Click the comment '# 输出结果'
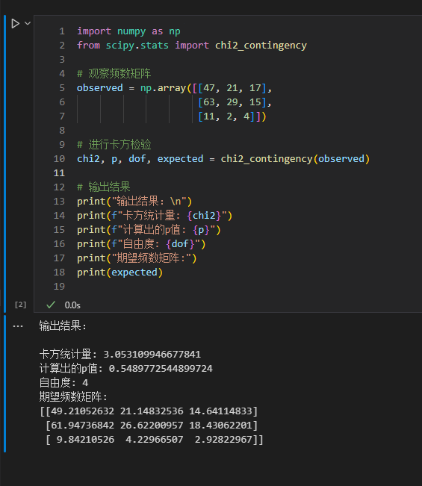 [104, 187]
